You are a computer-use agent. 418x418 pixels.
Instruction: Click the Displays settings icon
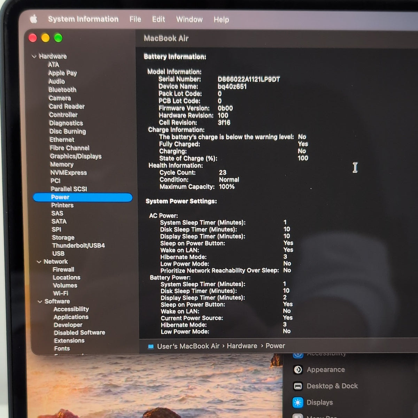(298, 402)
